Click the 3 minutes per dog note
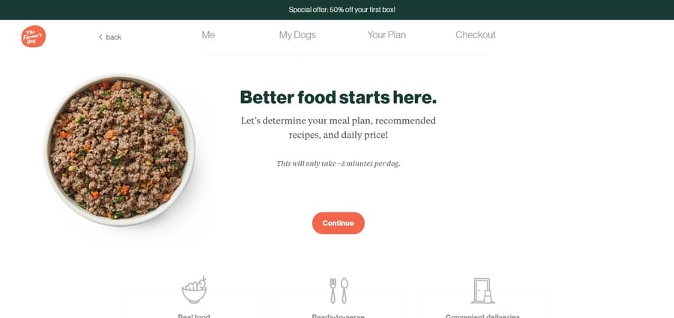 coord(338,164)
